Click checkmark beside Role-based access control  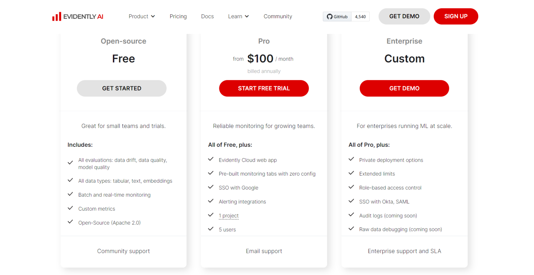pyautogui.click(x=351, y=187)
